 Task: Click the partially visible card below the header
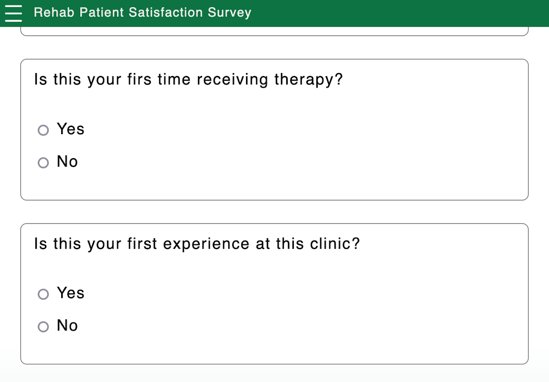pos(274,31)
